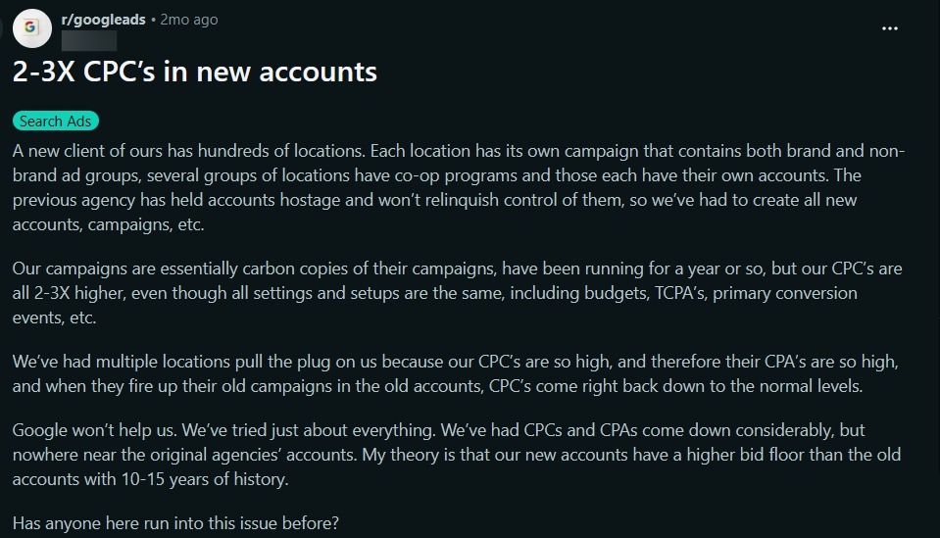The width and height of the screenshot is (940, 538).
Task: Open the blurred author username under r/googleads
Action: pyautogui.click(x=89, y=39)
